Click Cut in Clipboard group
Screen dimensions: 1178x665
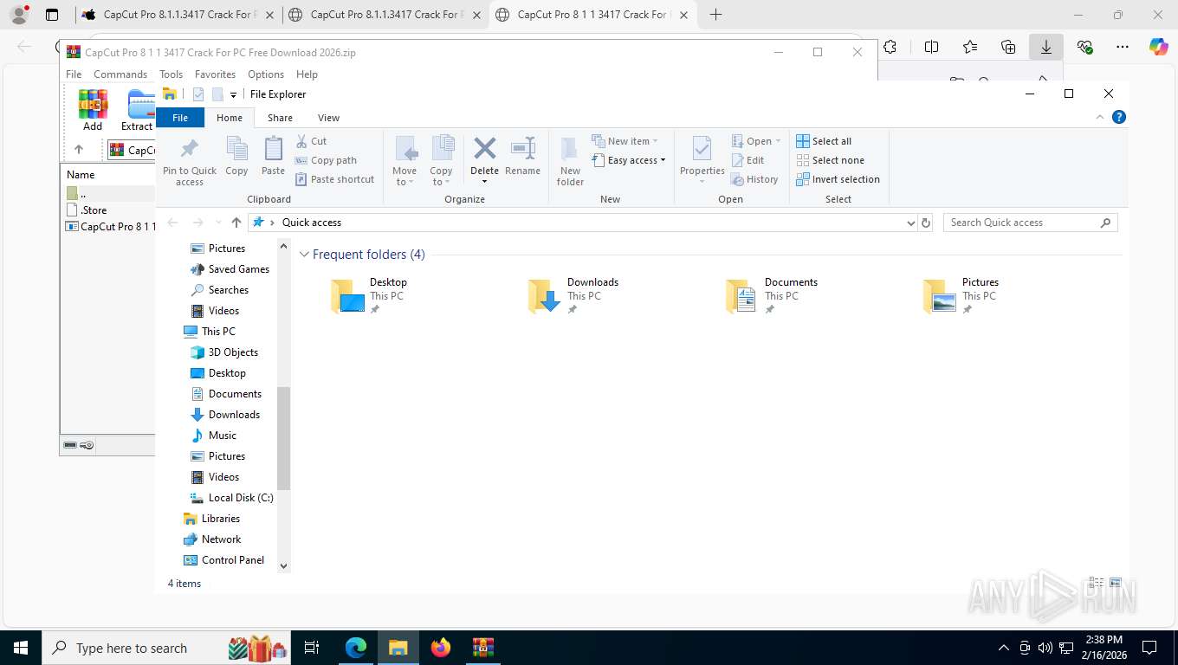point(311,141)
